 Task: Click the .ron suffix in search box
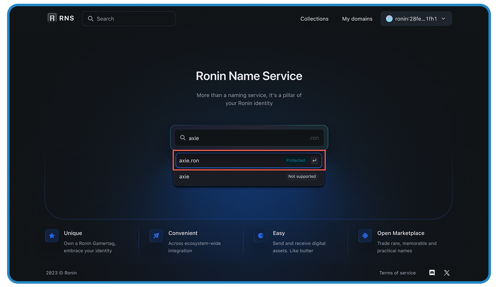(x=314, y=138)
